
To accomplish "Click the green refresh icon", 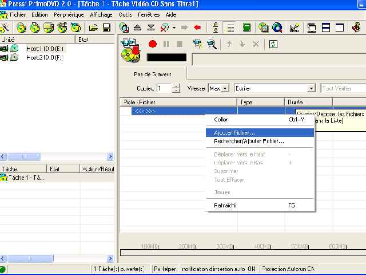I will [273, 44].
